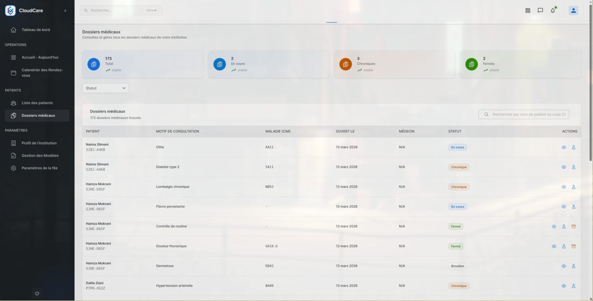The height and width of the screenshot is (301, 593).
Task: Click the CloudCare logo icon
Action: point(10,11)
